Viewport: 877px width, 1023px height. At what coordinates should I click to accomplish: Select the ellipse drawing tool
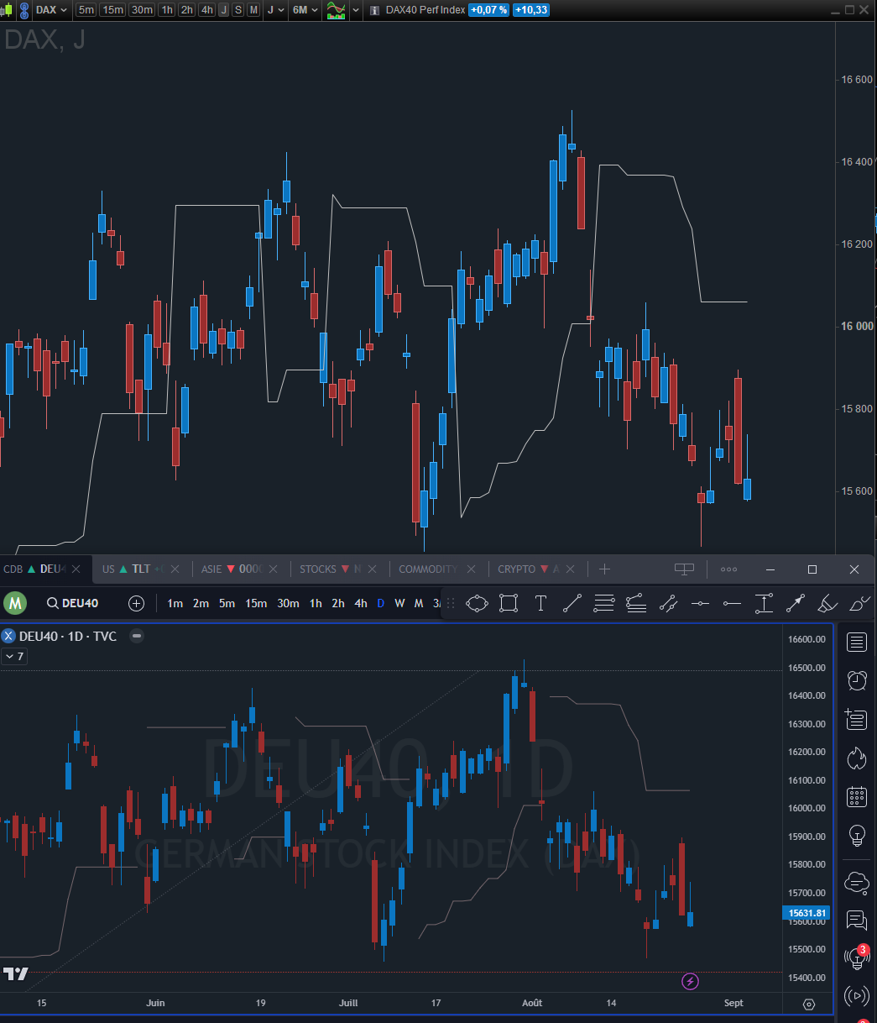pyautogui.click(x=477, y=603)
